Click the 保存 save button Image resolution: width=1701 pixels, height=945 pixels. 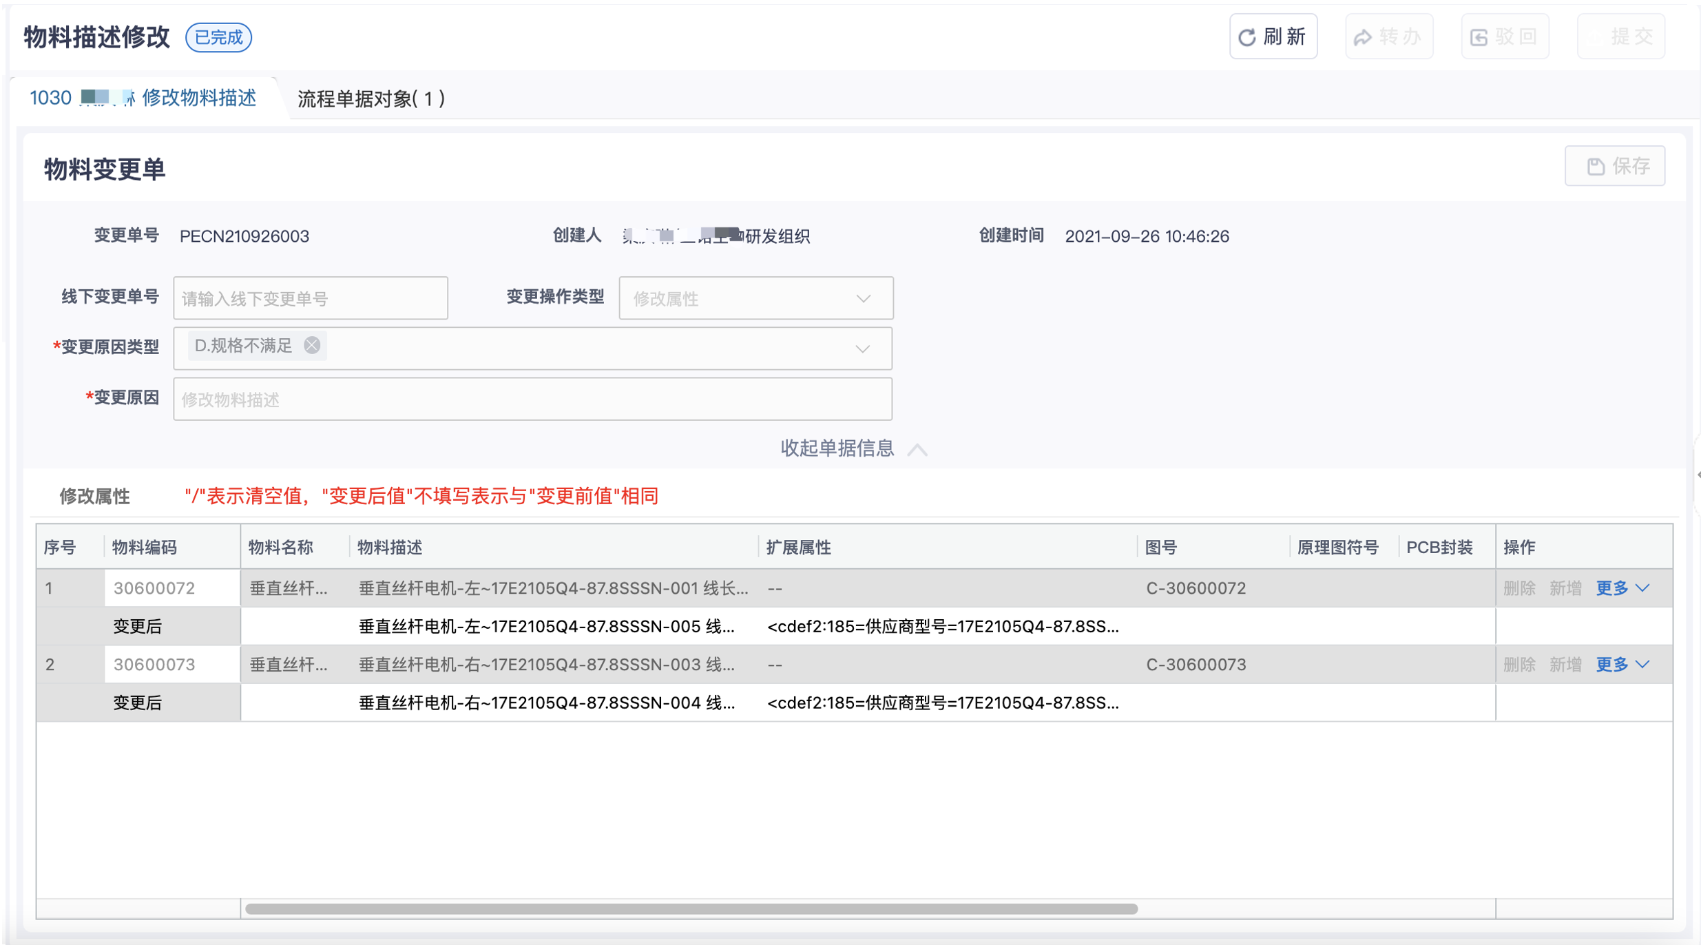click(x=1614, y=166)
